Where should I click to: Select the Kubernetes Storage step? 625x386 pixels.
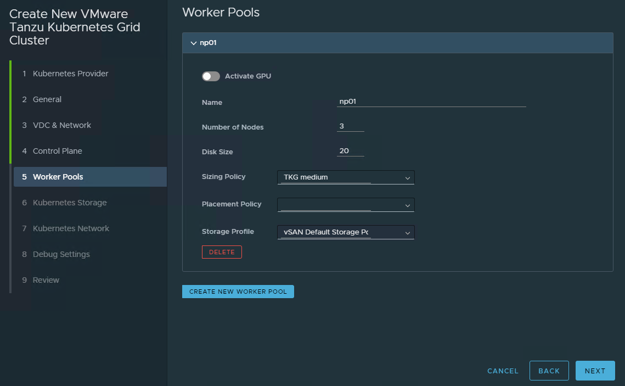(70, 203)
